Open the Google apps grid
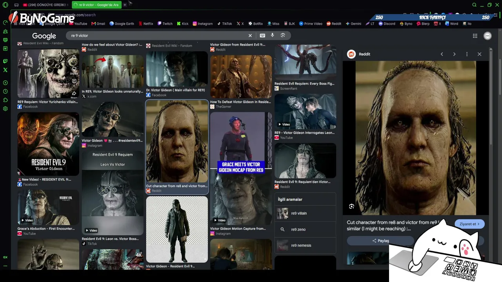The height and width of the screenshot is (282, 502). (475, 36)
